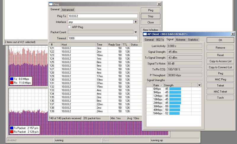Enable the ARP Ping checkbox
237x144 pixels.
69,27
